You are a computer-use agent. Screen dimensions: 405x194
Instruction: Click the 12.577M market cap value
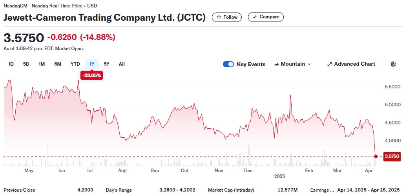tap(288, 190)
